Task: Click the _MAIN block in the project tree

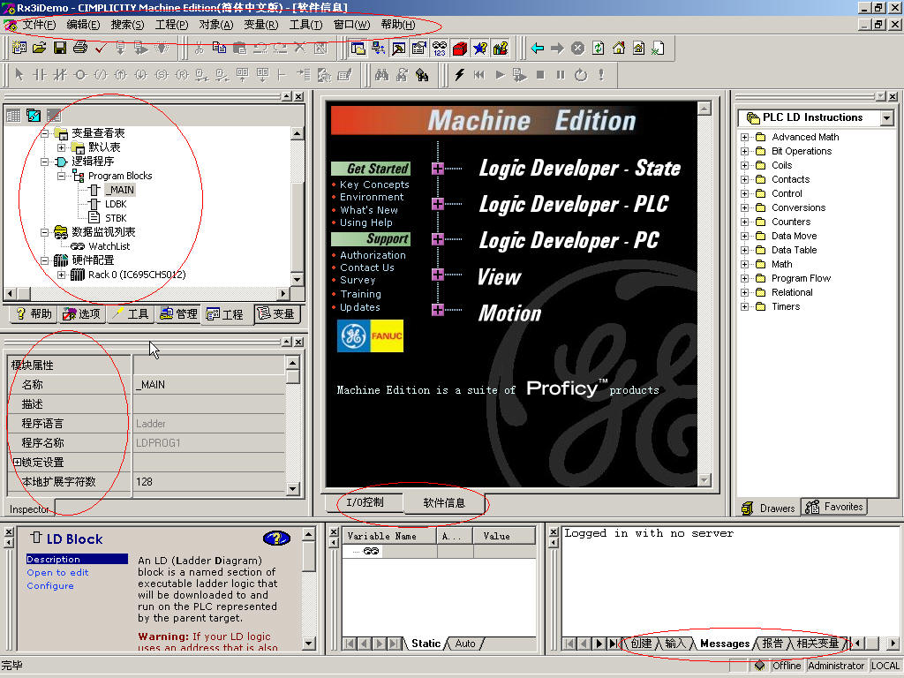Action: tap(120, 190)
